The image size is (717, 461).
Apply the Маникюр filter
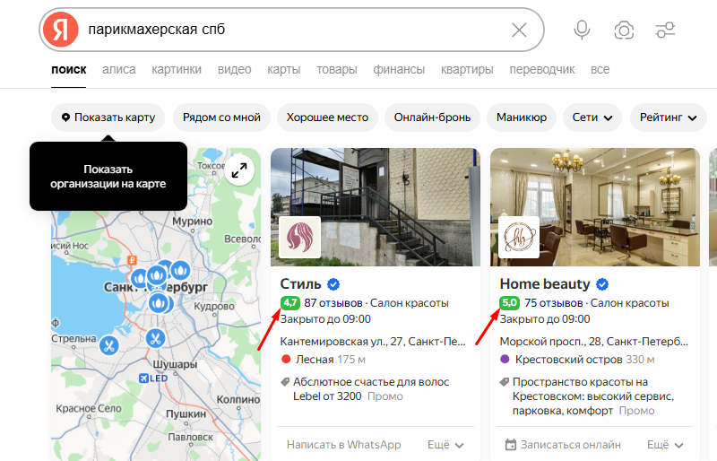pyautogui.click(x=522, y=117)
